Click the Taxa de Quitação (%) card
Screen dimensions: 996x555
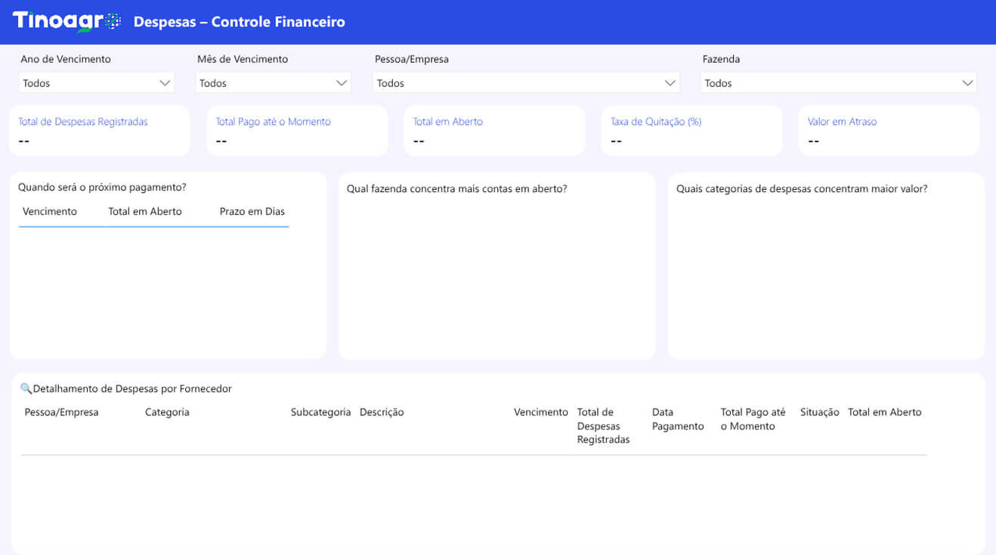691,131
